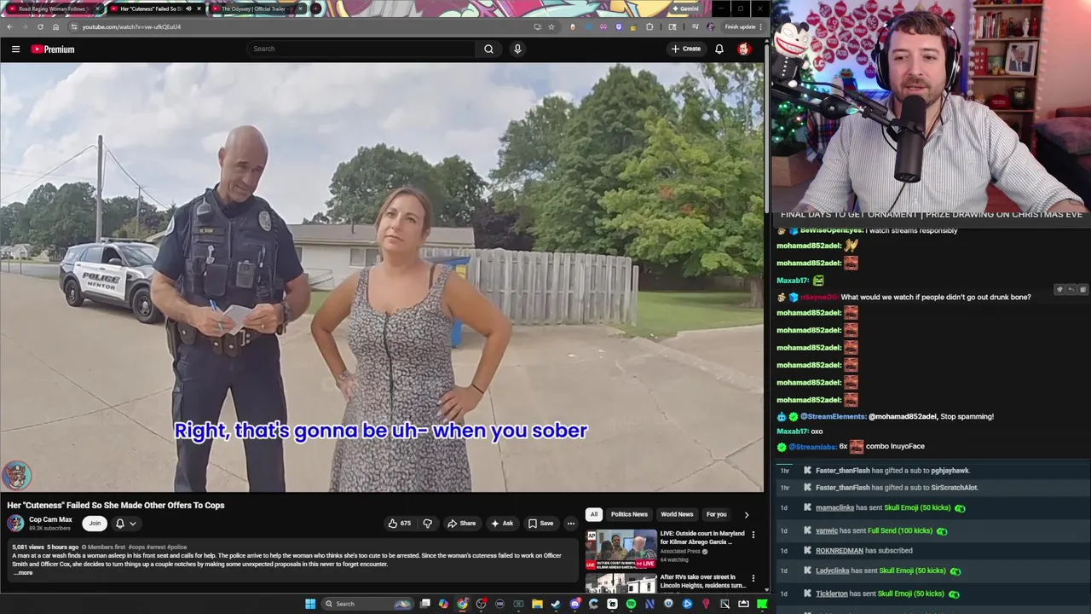Viewport: 1091px width, 614px height.
Task: Open Task View on the taskbar
Action: click(x=425, y=604)
